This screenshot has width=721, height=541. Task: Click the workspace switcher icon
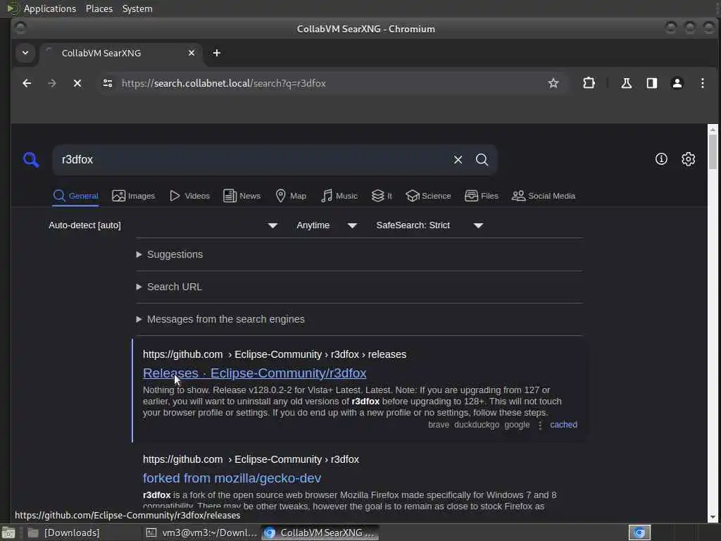639,533
